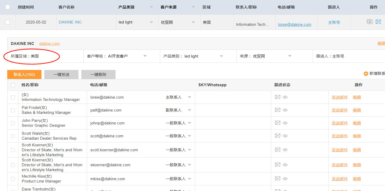Click the SKY/Whatsapp cell for Pat Frodel
The height and width of the screenshot is (191, 385).
[233, 110]
